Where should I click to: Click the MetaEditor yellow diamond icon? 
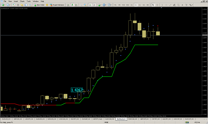click(47, 5)
